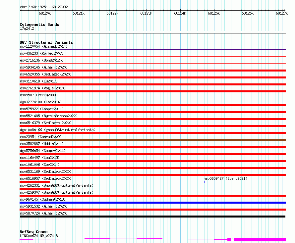Click the large magenta LINC00674 exon block

tap(260, 240)
